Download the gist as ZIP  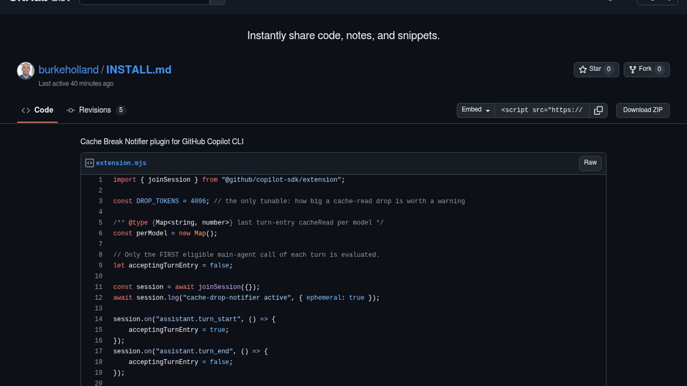tap(643, 110)
